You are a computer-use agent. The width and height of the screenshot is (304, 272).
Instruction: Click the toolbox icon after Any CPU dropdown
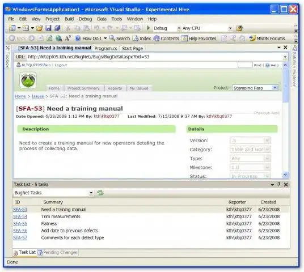click(x=239, y=28)
